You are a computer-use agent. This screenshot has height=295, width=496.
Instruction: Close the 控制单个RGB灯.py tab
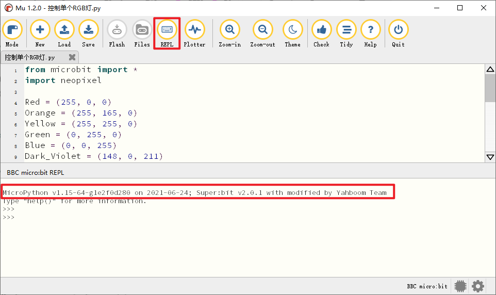72,57
